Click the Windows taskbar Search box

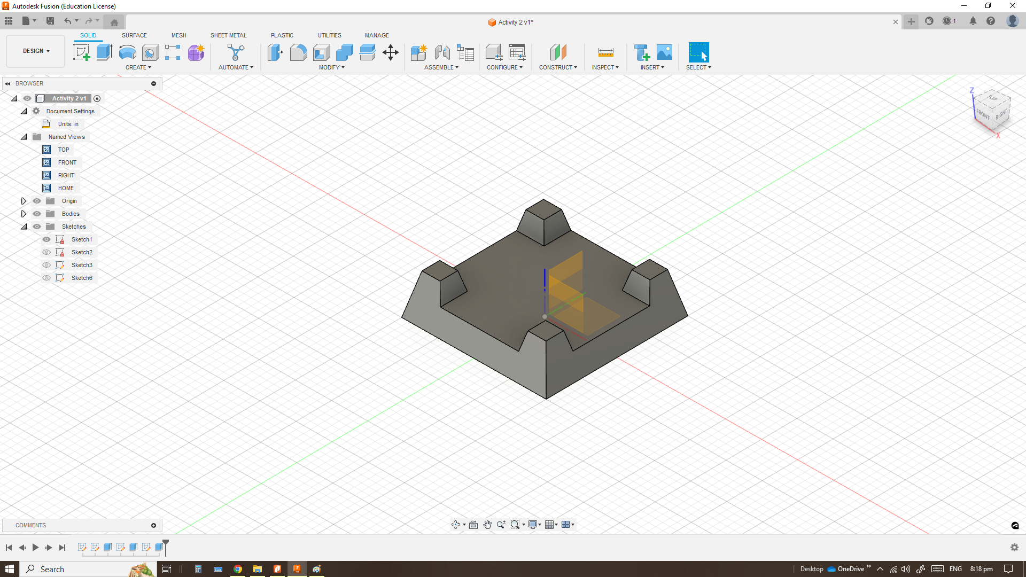[89, 569]
